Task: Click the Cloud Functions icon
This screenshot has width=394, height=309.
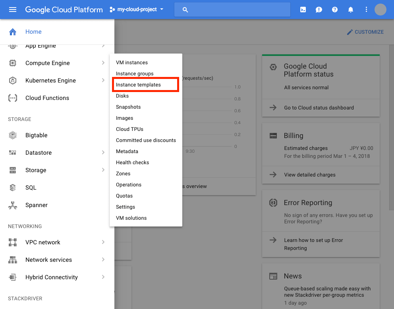Action: tap(13, 98)
